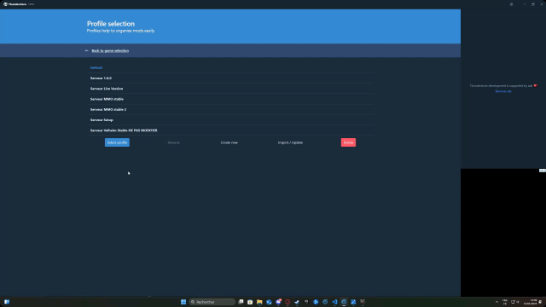The width and height of the screenshot is (546, 307).
Task: Click the red Delete button
Action: (x=348, y=142)
